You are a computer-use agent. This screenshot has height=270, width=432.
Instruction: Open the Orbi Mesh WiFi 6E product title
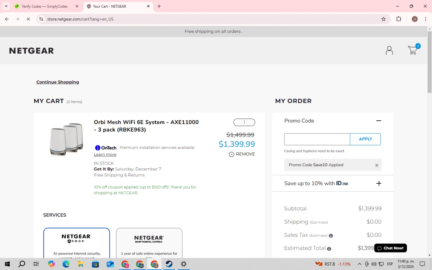(x=146, y=126)
